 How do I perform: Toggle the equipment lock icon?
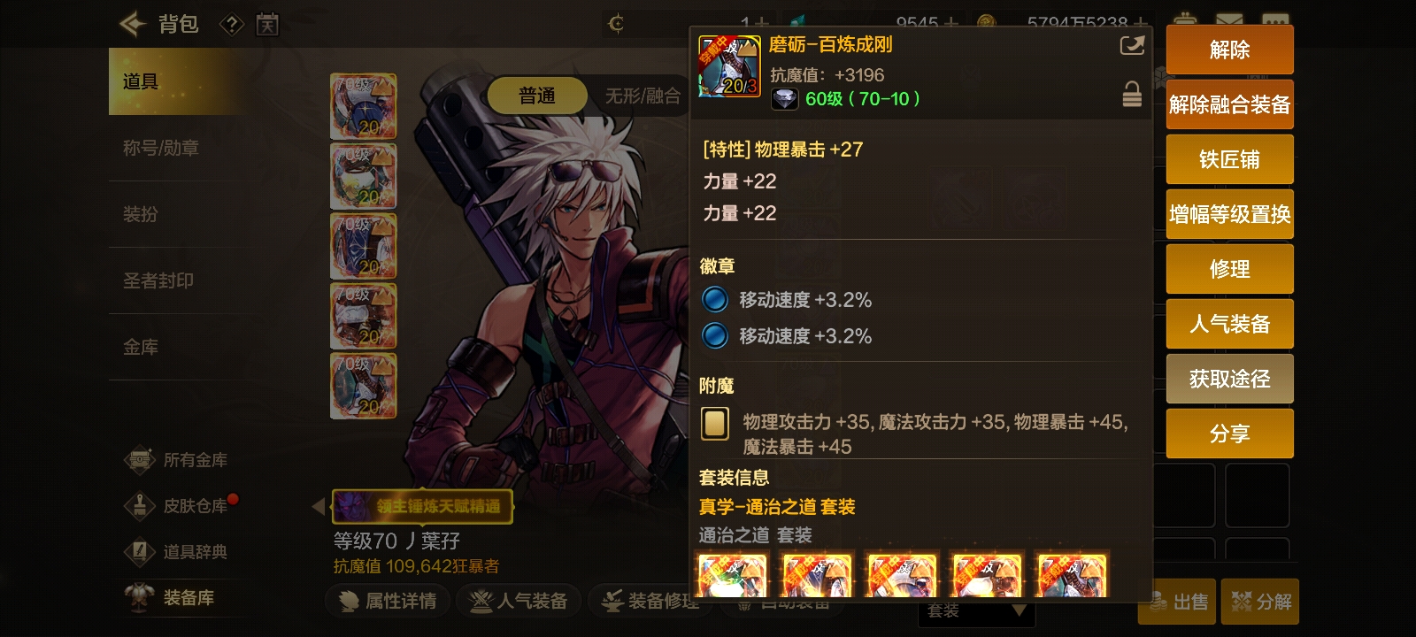click(x=1132, y=94)
